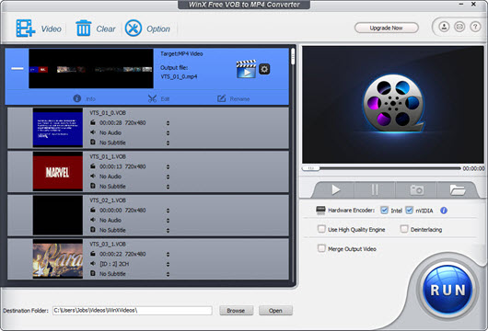This screenshot has width=488, height=331.
Task: Click the VTS_03_1.VOB file name
Action: (x=108, y=244)
